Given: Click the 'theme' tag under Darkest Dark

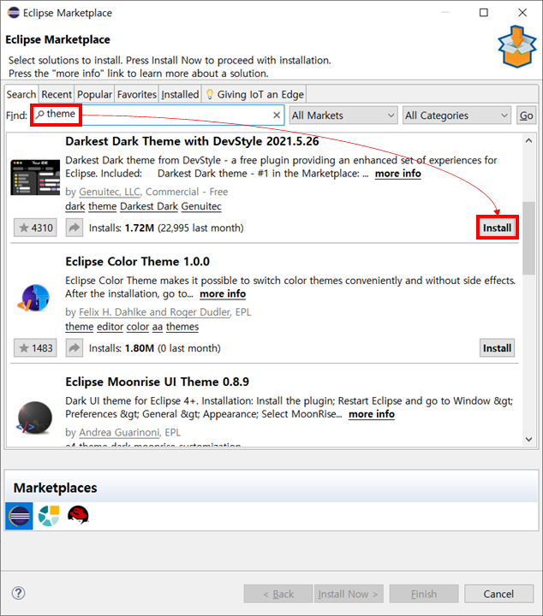Looking at the screenshot, I should tap(102, 206).
